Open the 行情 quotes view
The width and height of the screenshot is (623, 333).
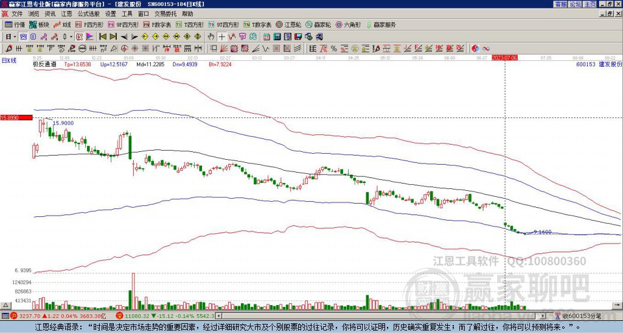[x=15, y=24]
